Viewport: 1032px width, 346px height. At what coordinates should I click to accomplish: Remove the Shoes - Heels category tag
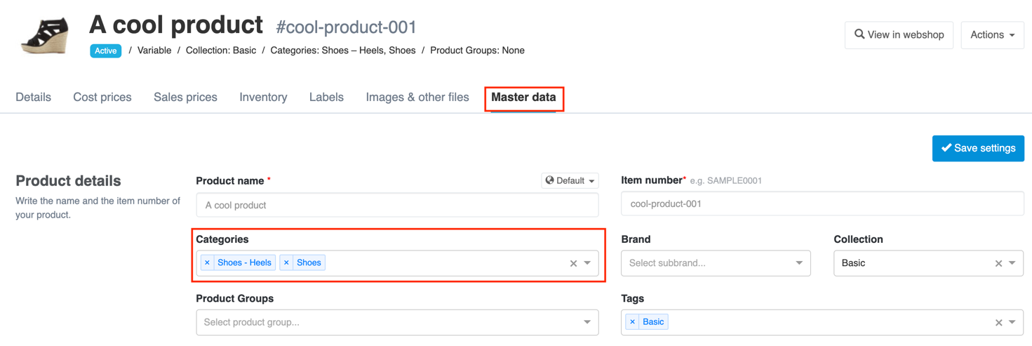tap(207, 263)
